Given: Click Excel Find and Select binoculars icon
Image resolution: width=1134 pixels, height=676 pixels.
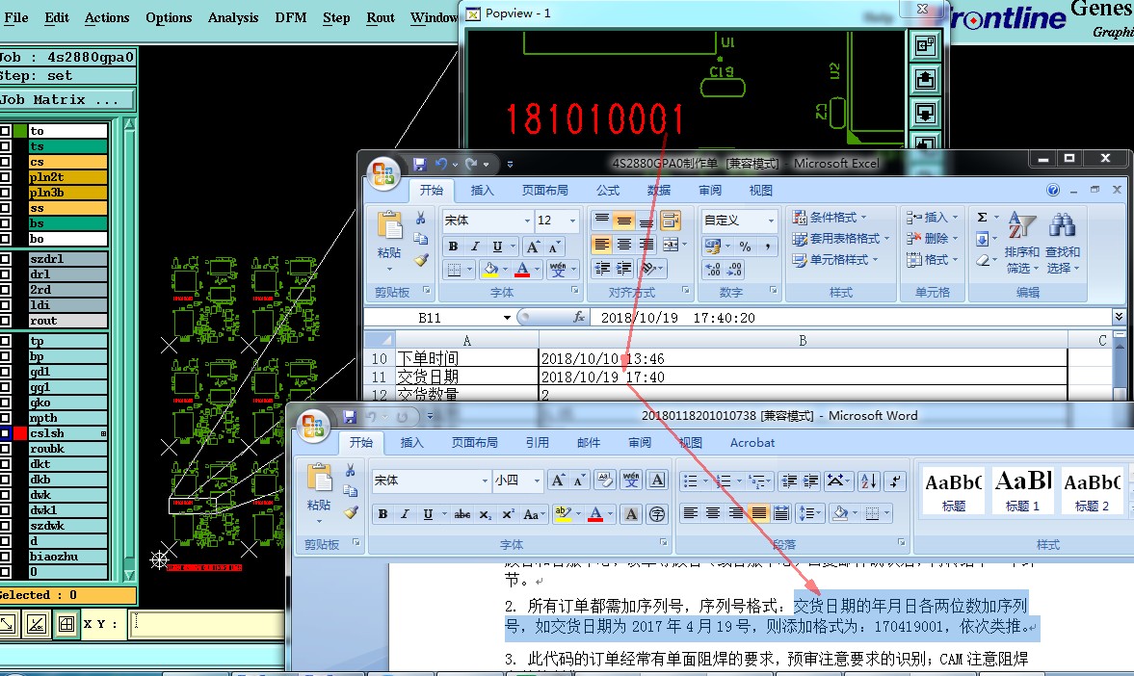Looking at the screenshot, I should coord(1062,225).
